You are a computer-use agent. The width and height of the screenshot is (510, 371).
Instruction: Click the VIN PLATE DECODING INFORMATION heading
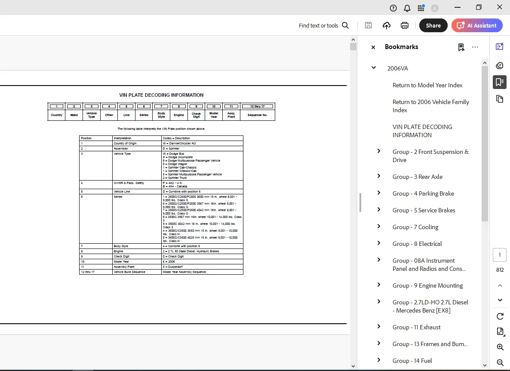point(161,95)
